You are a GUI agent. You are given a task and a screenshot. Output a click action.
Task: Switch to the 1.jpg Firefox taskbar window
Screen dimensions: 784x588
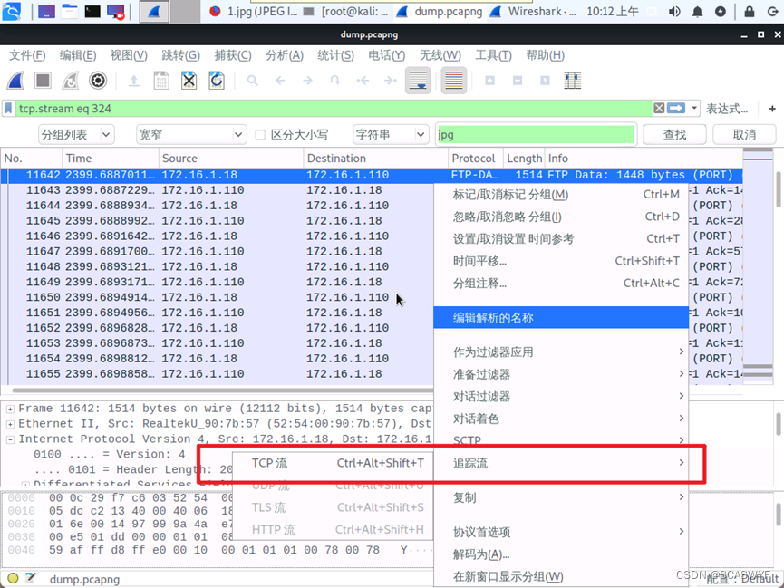[x=253, y=12]
